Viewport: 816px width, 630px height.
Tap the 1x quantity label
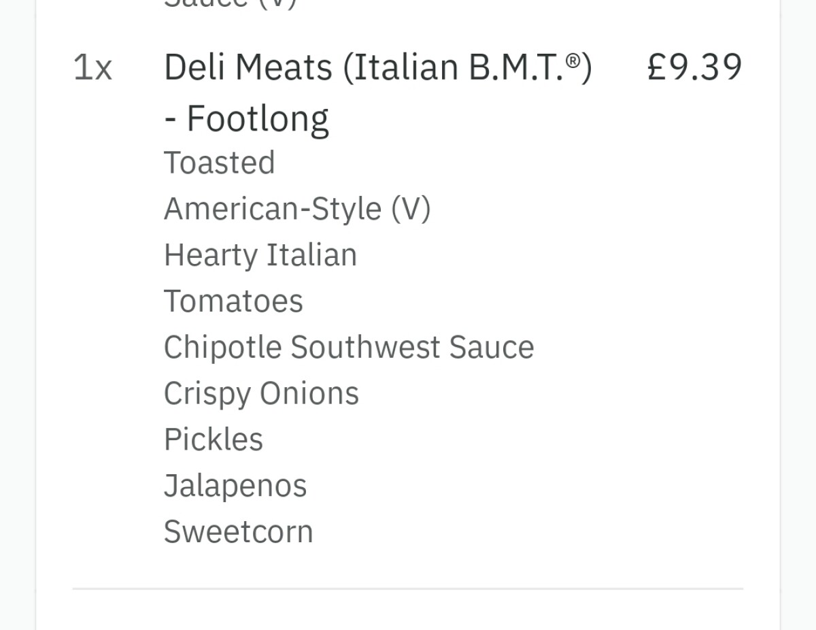(x=92, y=68)
